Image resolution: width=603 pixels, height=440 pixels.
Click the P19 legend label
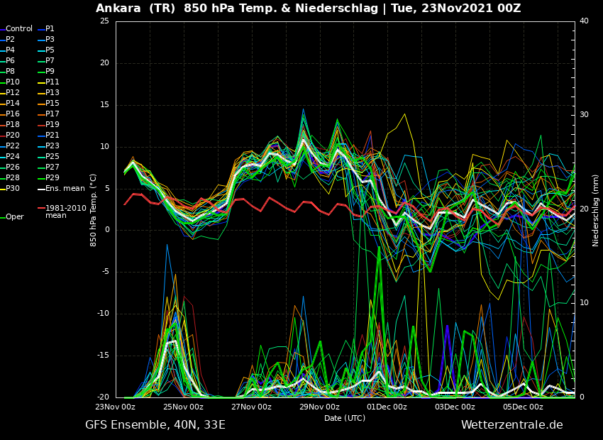click(52, 125)
